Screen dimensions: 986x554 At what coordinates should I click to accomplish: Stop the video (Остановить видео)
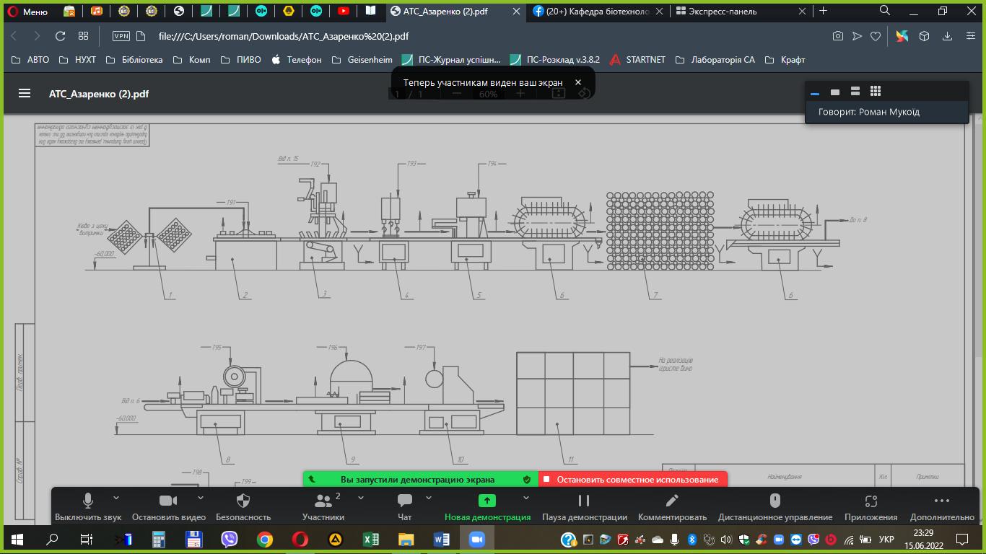(x=168, y=501)
